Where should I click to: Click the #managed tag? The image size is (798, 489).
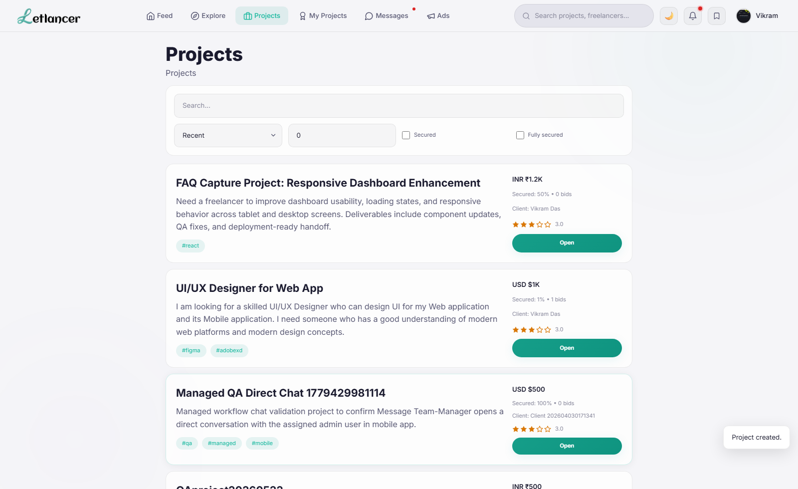pos(222,444)
